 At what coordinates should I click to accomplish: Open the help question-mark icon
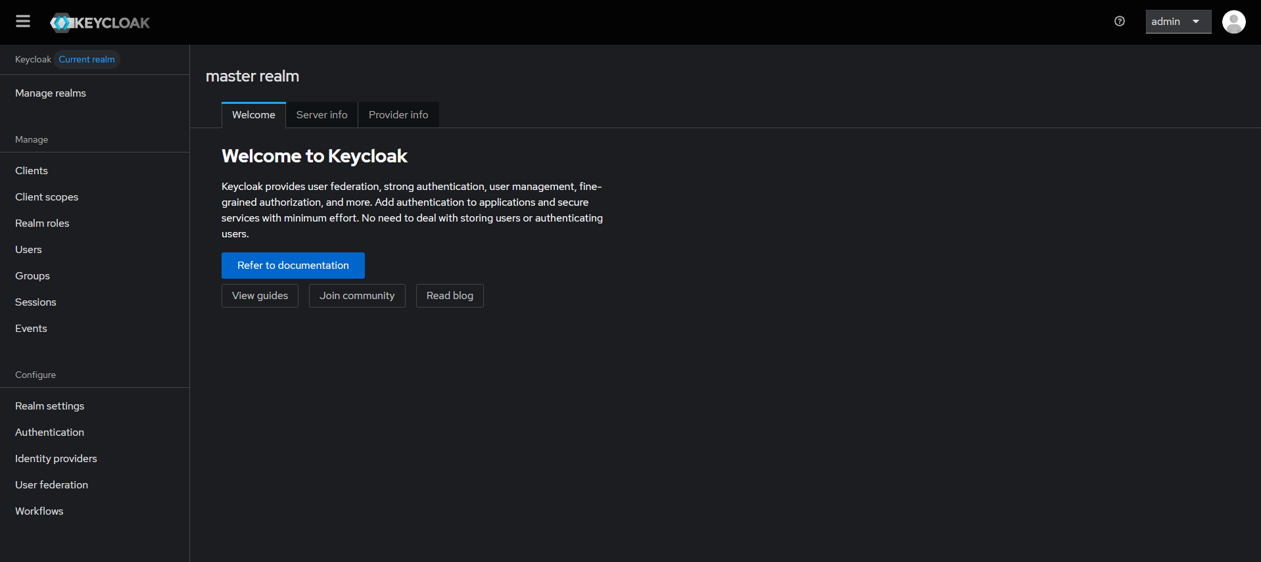pyautogui.click(x=1120, y=22)
